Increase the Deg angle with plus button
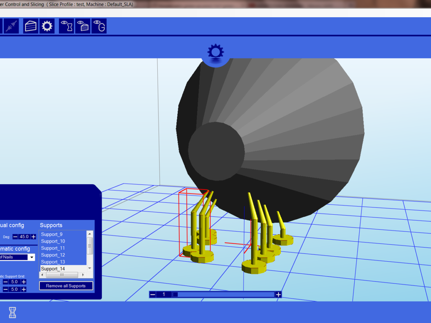The height and width of the screenshot is (323, 431). click(33, 237)
